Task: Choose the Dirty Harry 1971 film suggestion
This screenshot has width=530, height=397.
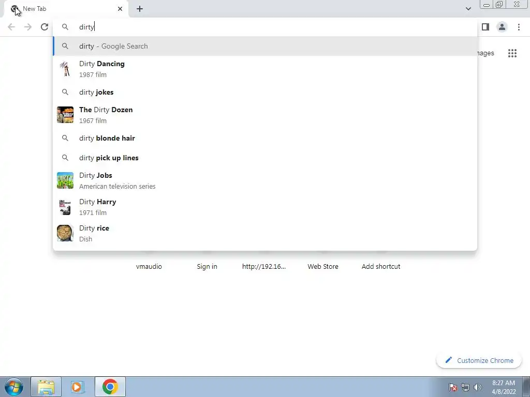Action: [265, 207]
